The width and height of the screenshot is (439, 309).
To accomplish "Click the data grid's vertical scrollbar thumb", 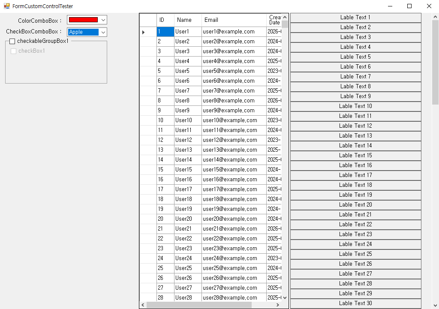I will [x=285, y=24].
